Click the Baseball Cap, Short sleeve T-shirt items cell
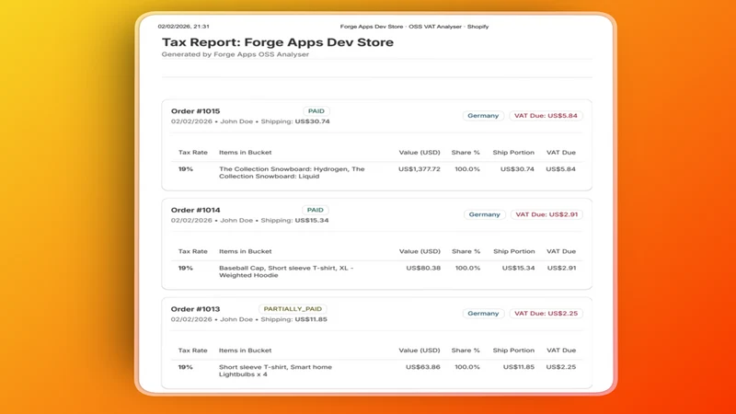The width and height of the screenshot is (736, 414). pyautogui.click(x=286, y=271)
